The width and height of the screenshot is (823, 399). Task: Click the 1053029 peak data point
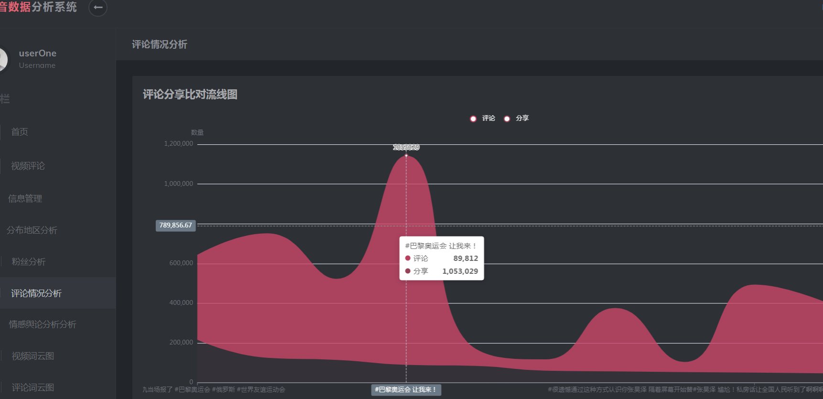tap(406, 155)
